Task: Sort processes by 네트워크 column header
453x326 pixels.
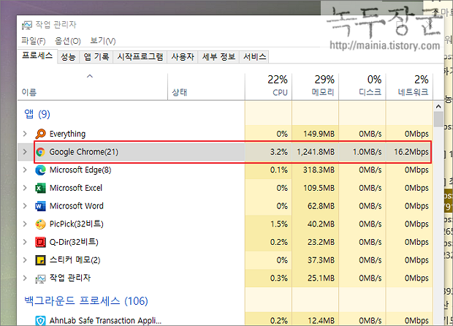Action: click(x=409, y=87)
